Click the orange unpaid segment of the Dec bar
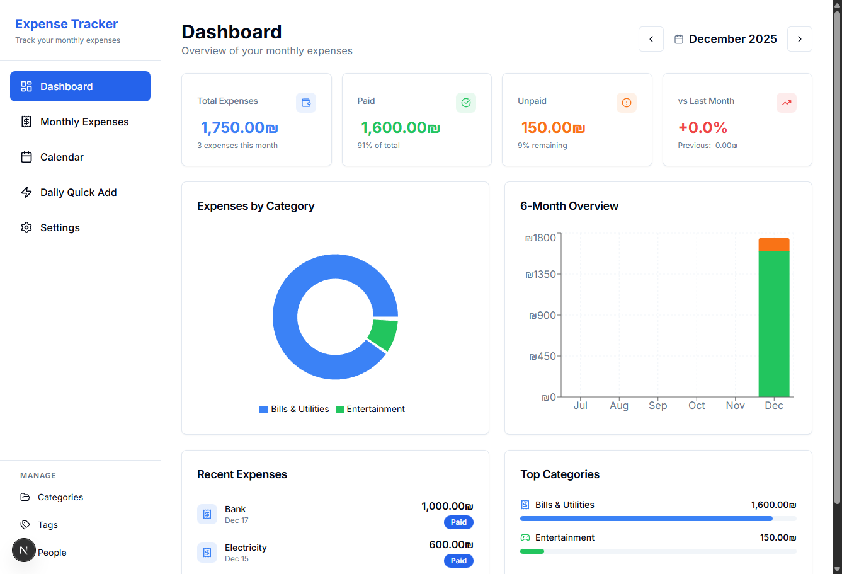This screenshot has height=574, width=842. click(773, 244)
